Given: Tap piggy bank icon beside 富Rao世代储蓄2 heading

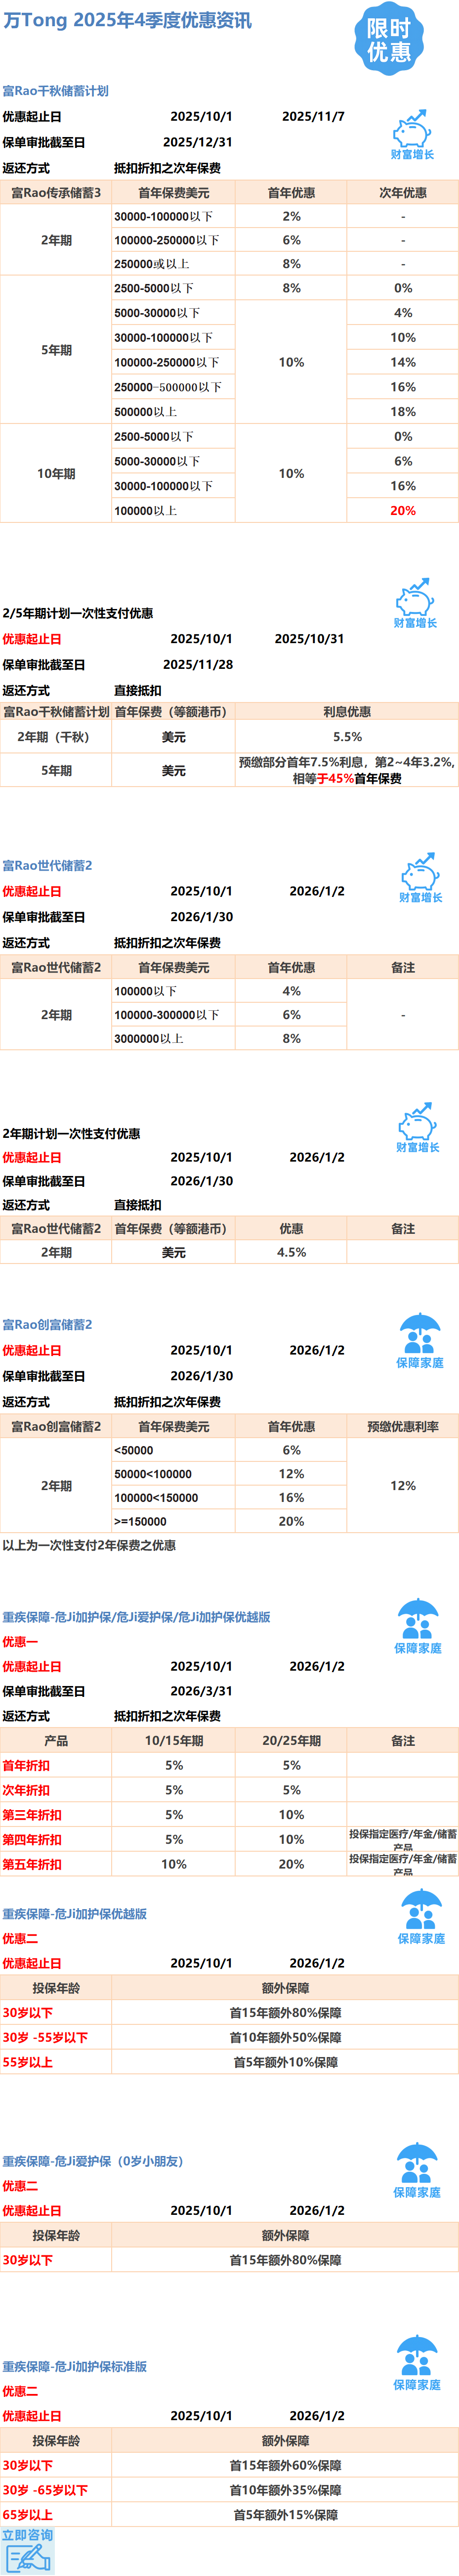Looking at the screenshot, I should pyautogui.click(x=419, y=872).
